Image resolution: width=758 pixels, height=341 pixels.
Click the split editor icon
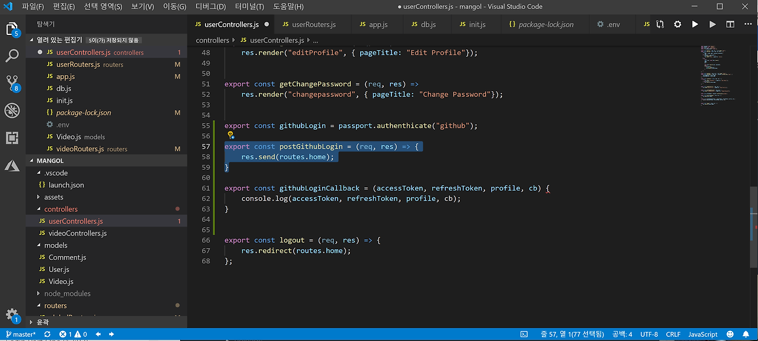[x=730, y=24]
